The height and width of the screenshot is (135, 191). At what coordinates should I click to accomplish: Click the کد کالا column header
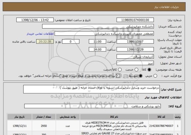[x=161, y=117]
